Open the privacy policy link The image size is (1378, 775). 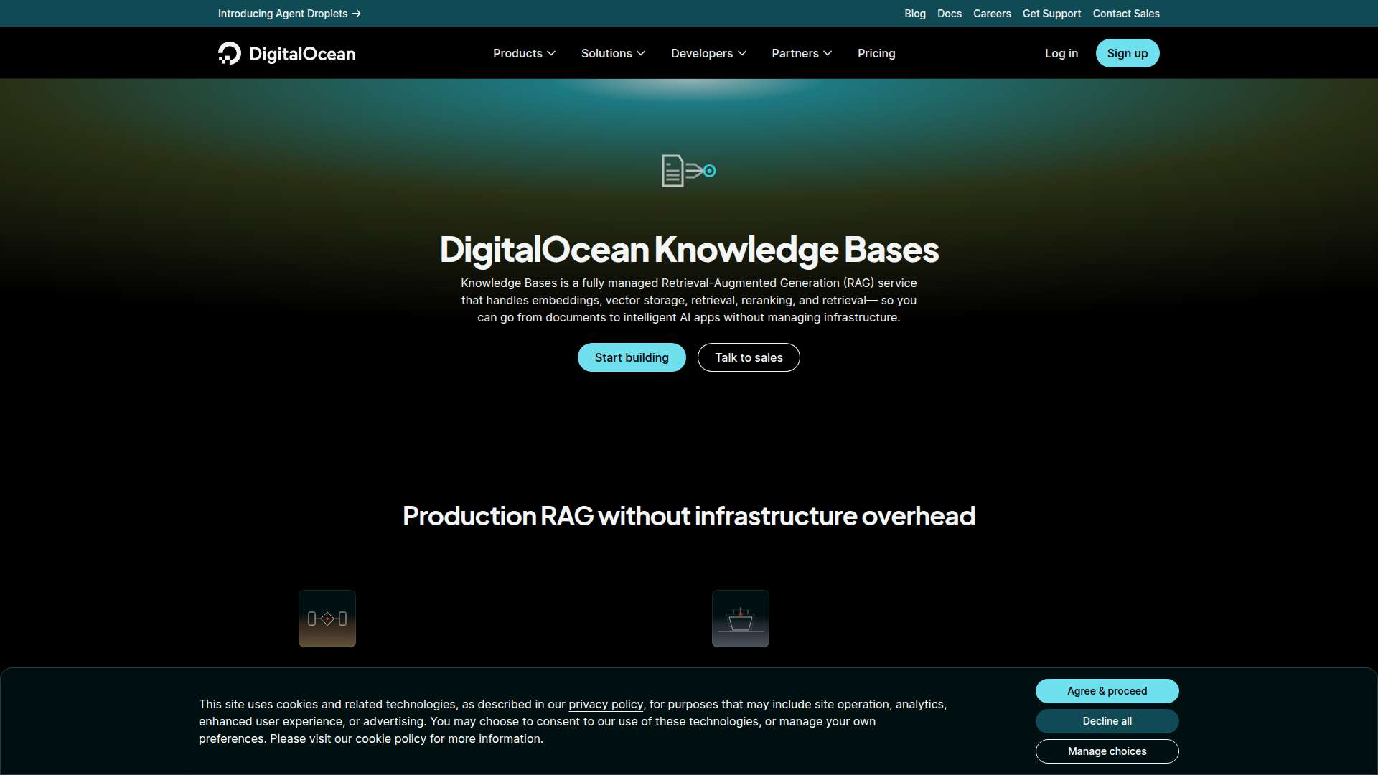606,705
